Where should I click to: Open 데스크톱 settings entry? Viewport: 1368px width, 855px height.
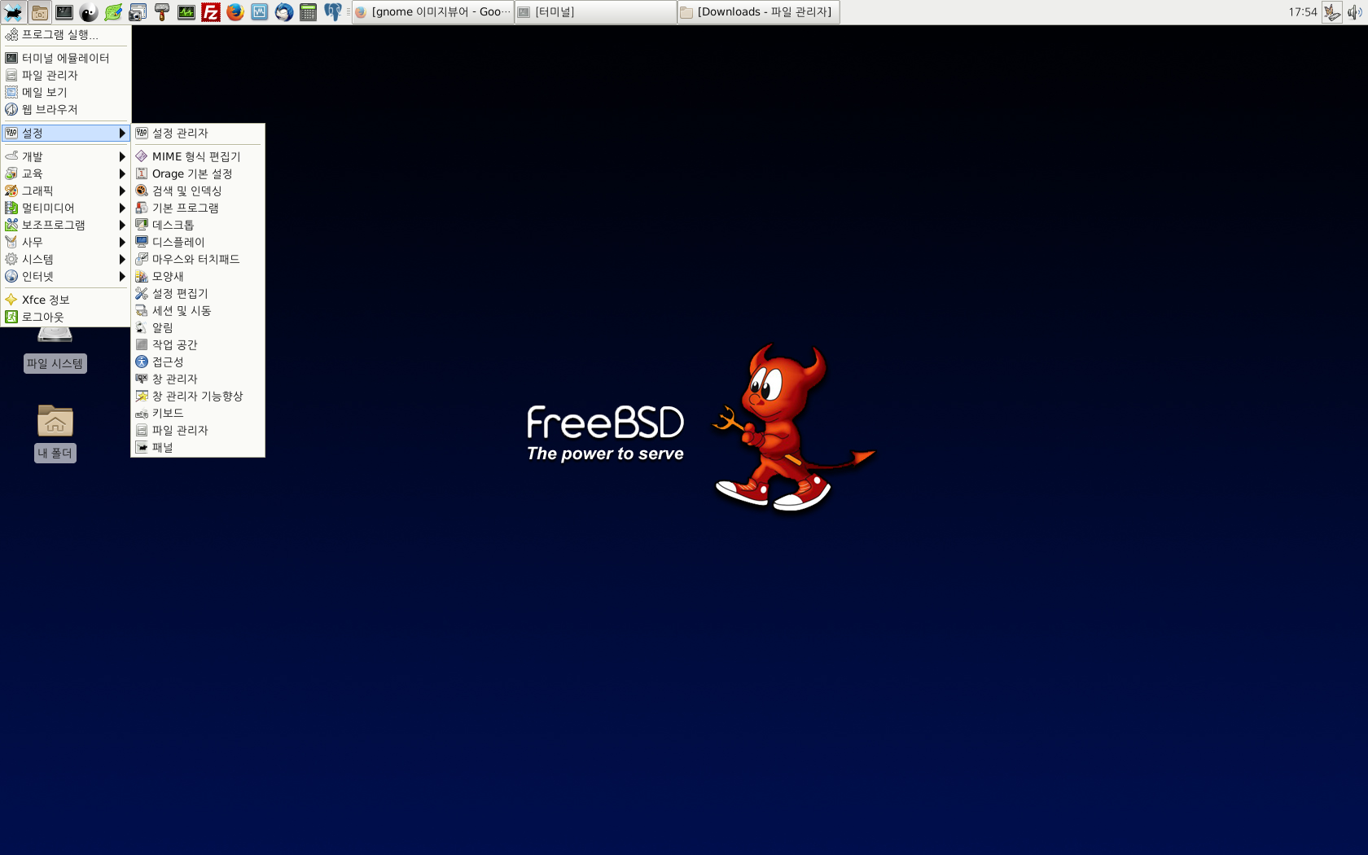198,225
